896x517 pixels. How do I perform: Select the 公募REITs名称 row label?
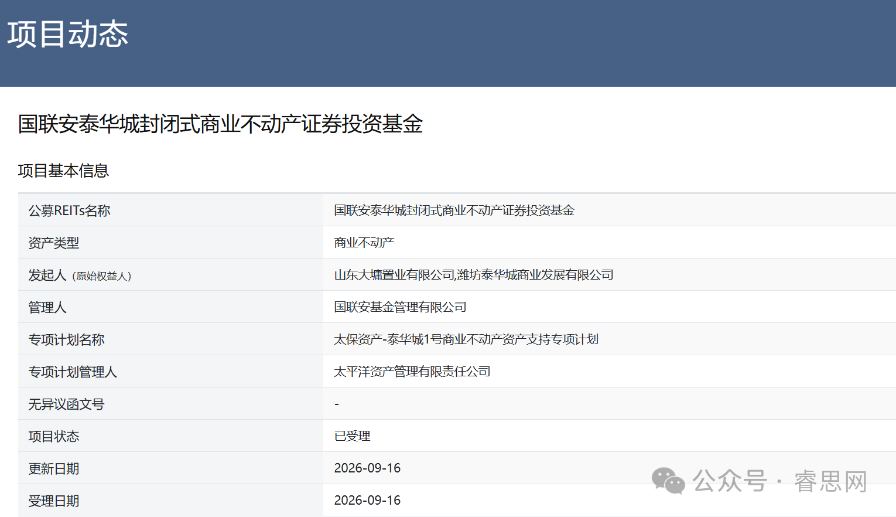tap(69, 210)
